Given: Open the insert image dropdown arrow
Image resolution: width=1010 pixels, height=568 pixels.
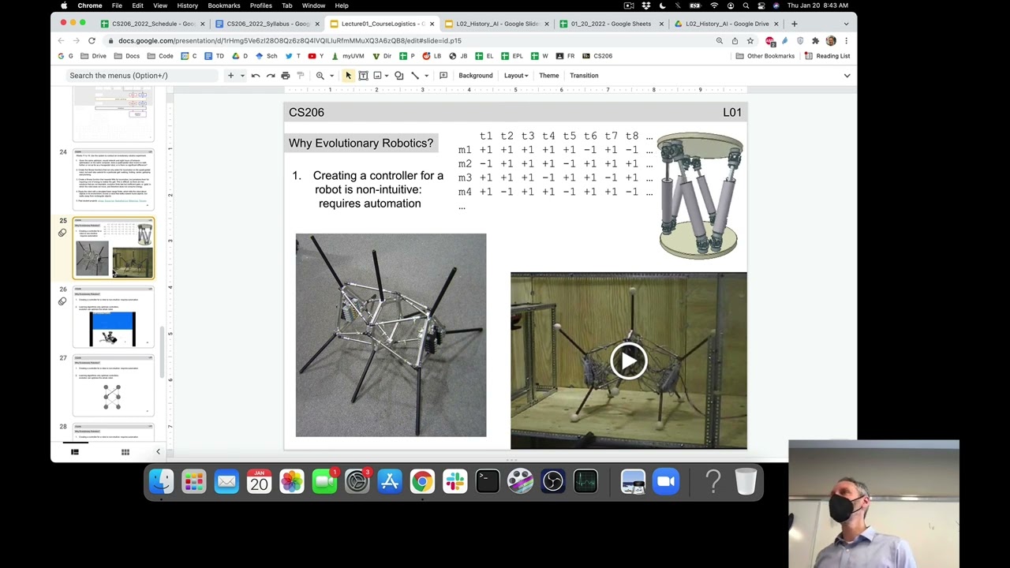Looking at the screenshot, I should click(386, 76).
